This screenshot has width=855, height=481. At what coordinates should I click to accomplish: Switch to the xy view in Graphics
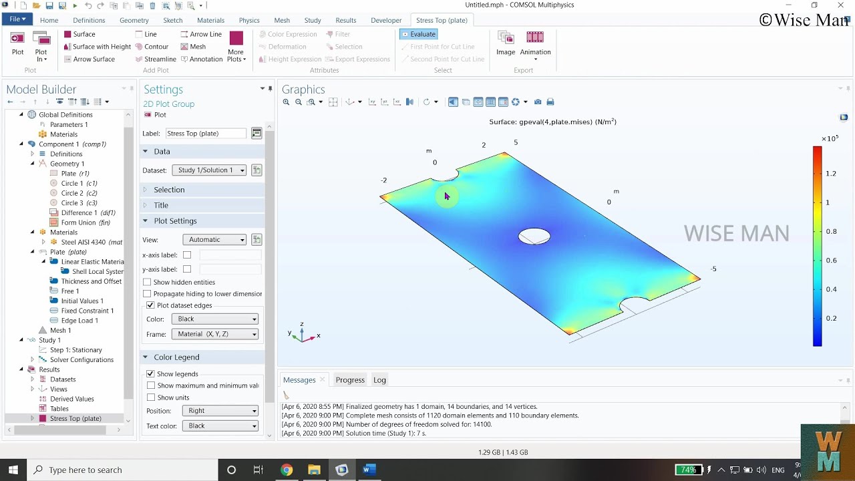[x=372, y=102]
